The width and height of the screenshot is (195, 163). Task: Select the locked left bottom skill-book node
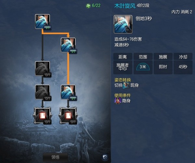[x=43, y=116]
